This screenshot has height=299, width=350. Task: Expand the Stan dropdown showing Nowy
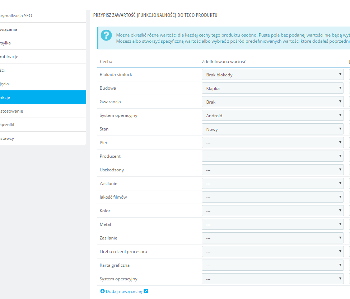click(273, 129)
